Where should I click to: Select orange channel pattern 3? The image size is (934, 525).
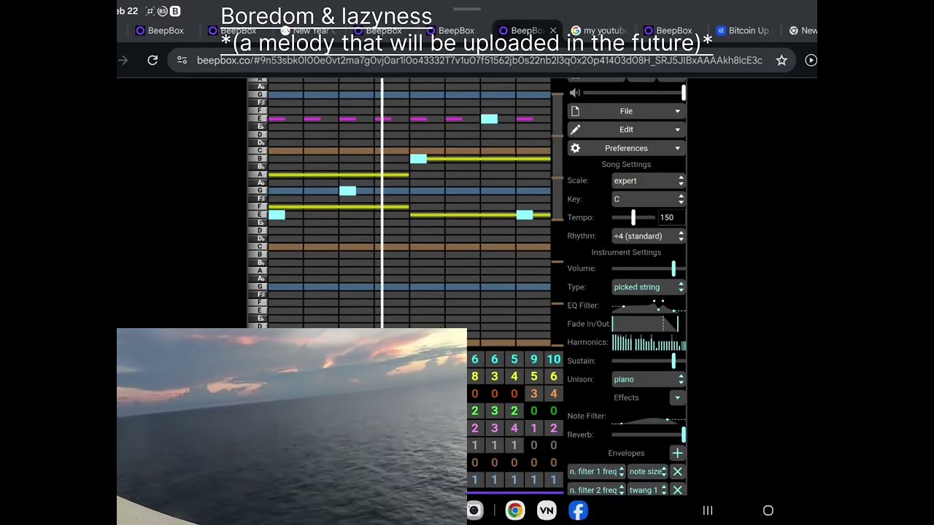pyautogui.click(x=534, y=394)
